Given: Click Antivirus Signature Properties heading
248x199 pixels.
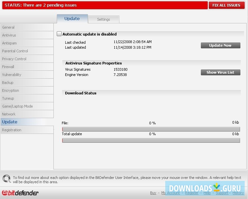Looking at the screenshot, I should (x=94, y=63).
